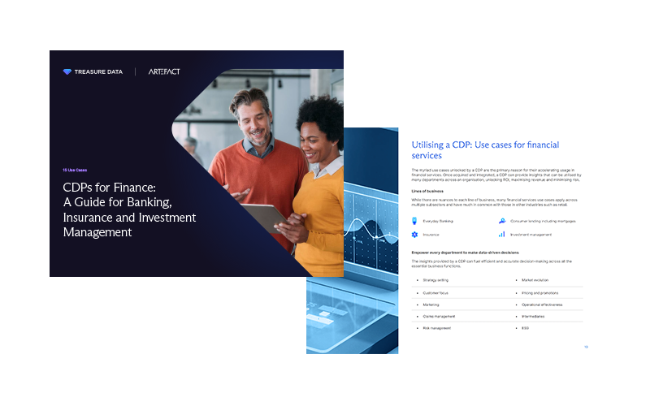
Task: Click the 'Customer focus' bullet
Action: pos(435,293)
